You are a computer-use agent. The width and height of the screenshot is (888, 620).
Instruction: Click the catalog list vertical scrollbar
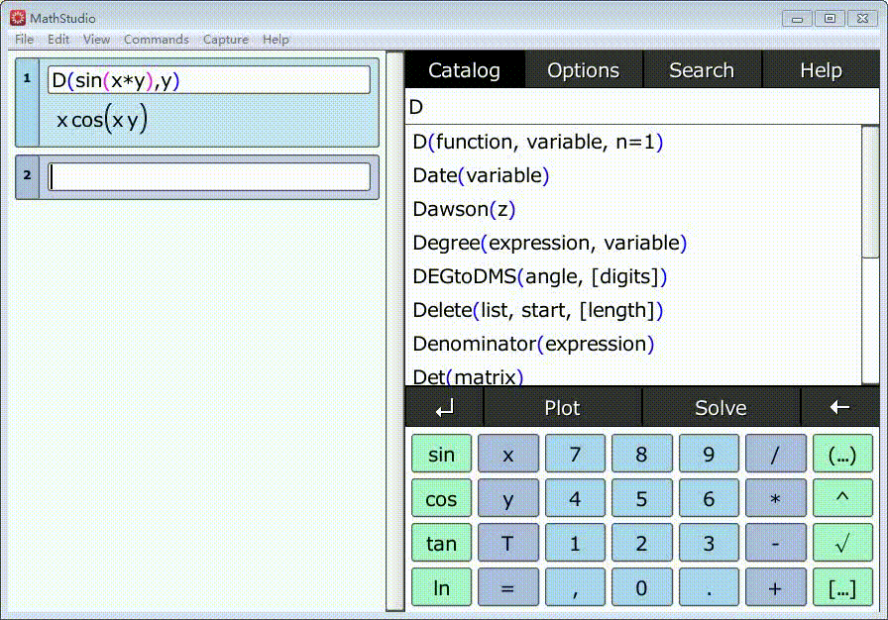pos(870,254)
